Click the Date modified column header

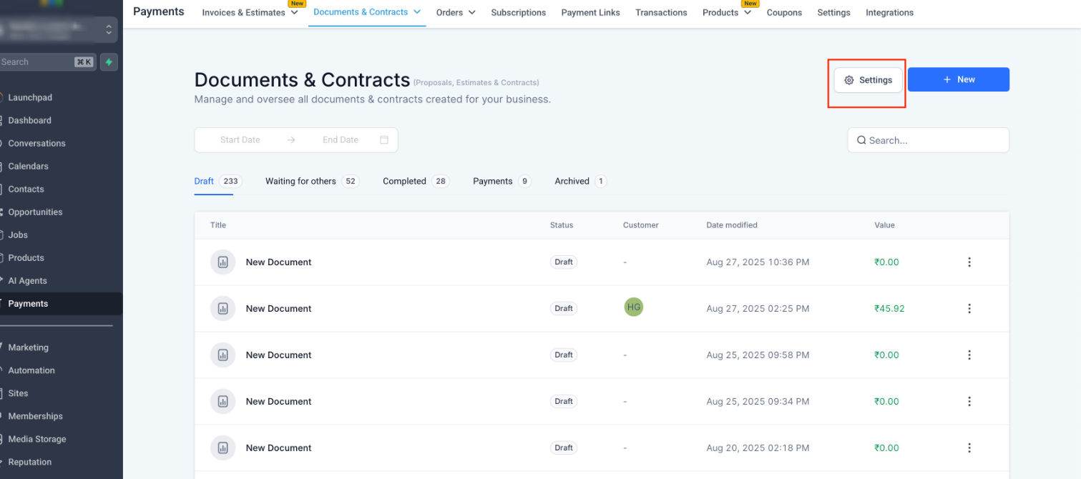tap(732, 225)
